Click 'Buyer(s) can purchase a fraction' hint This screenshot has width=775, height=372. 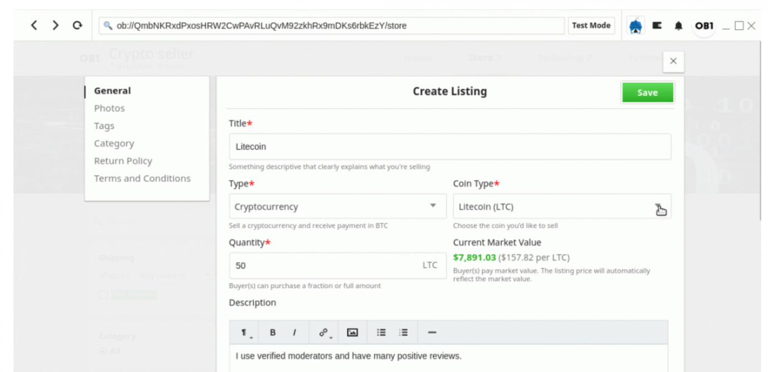pyautogui.click(x=305, y=286)
